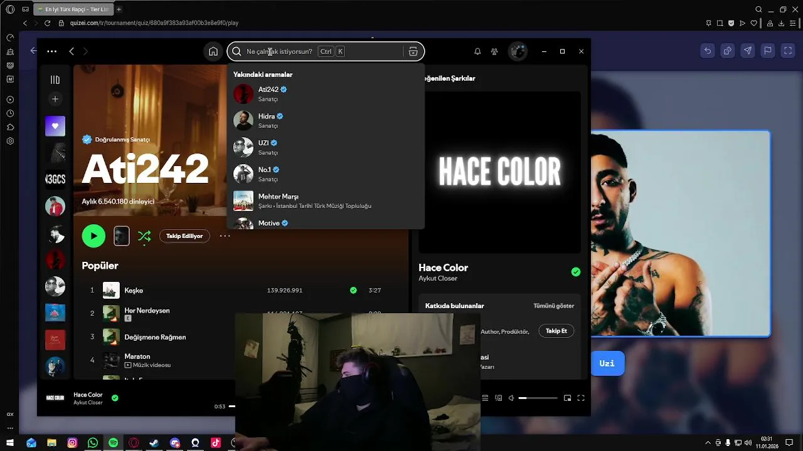Click the quiz page back arrow
The height and width of the screenshot is (451, 803).
click(x=33, y=51)
